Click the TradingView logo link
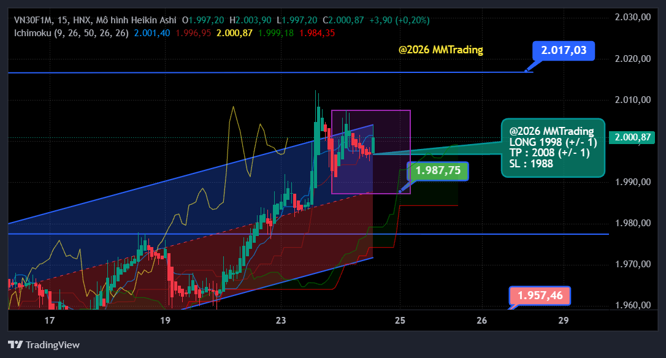This screenshot has width=666, height=358. pyautogui.click(x=44, y=345)
